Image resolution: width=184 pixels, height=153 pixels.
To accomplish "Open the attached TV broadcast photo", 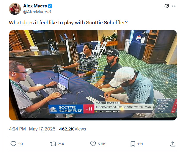I will 93,75.
